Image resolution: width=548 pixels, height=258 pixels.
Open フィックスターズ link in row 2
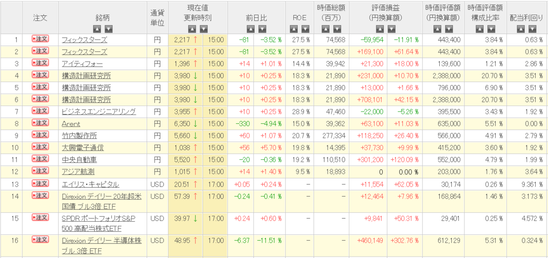pos(84,51)
